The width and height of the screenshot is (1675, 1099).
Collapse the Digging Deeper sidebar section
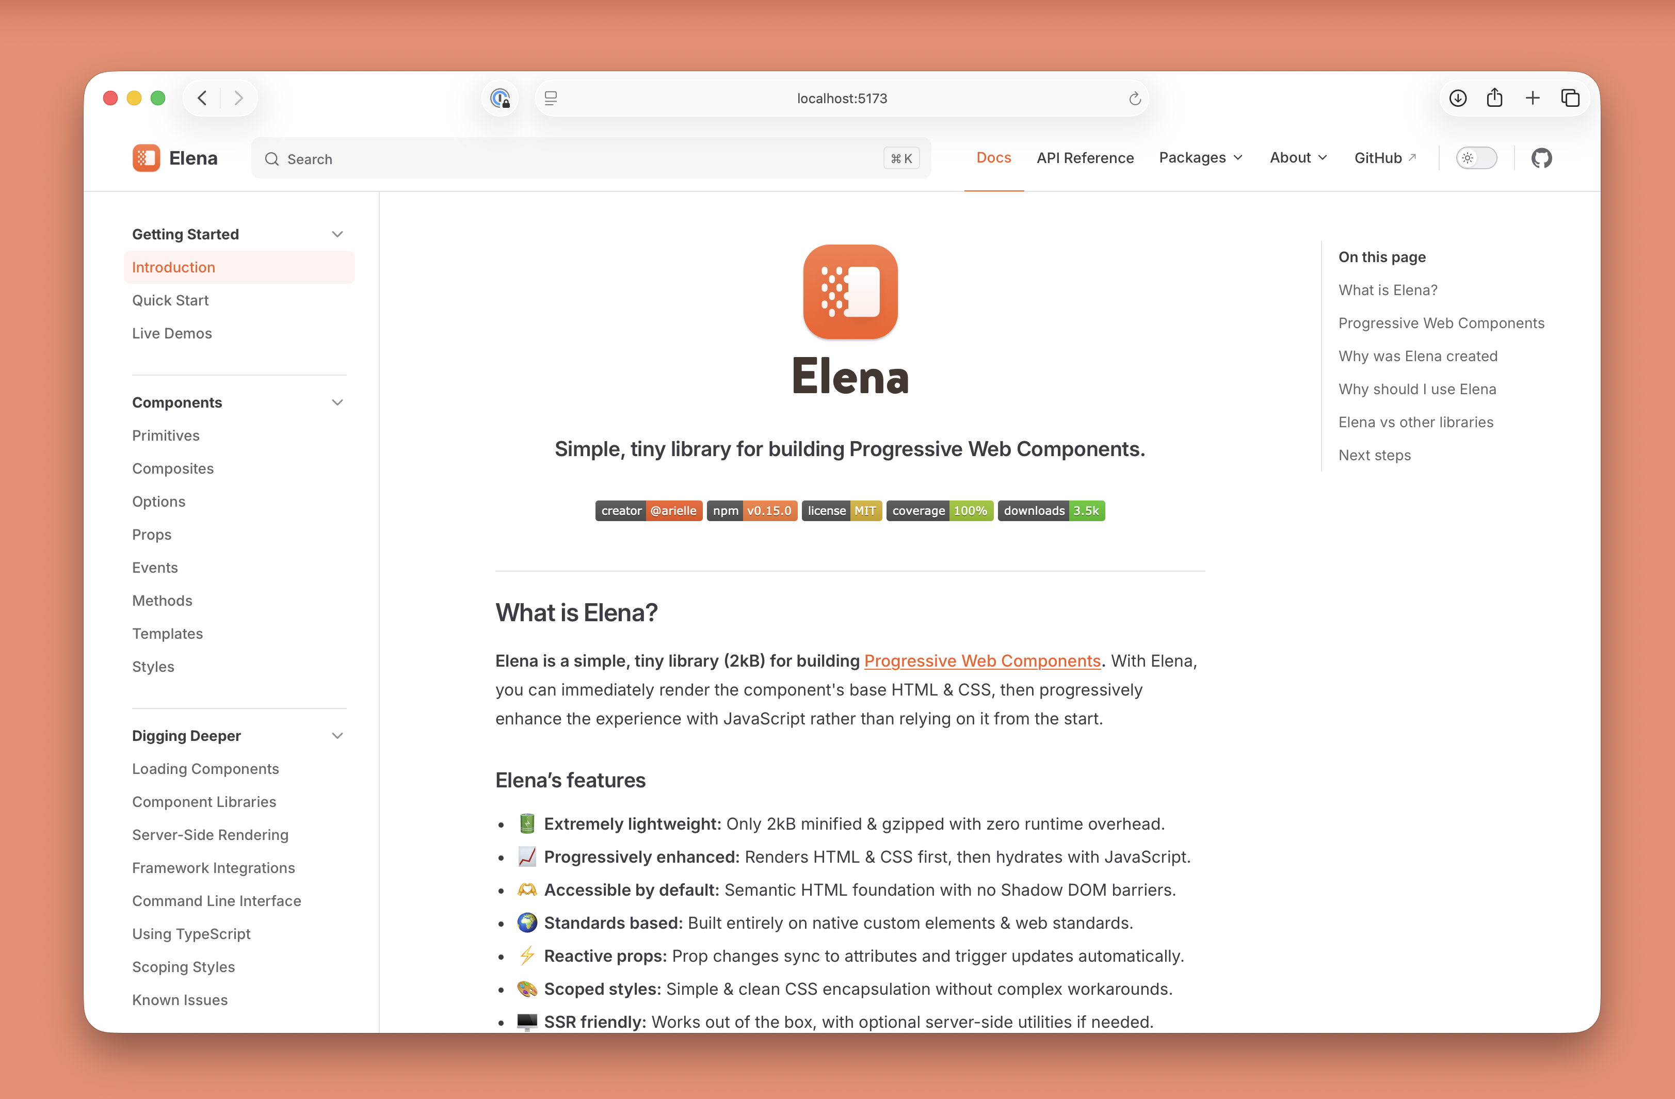(x=337, y=736)
